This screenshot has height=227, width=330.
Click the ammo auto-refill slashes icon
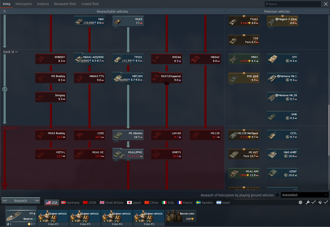click(320, 202)
